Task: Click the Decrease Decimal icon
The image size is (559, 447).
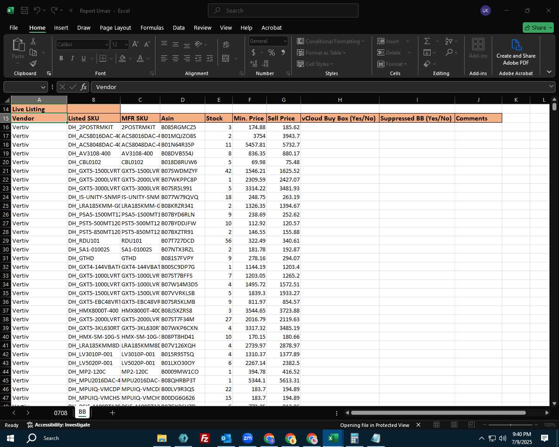Action: click(x=265, y=64)
